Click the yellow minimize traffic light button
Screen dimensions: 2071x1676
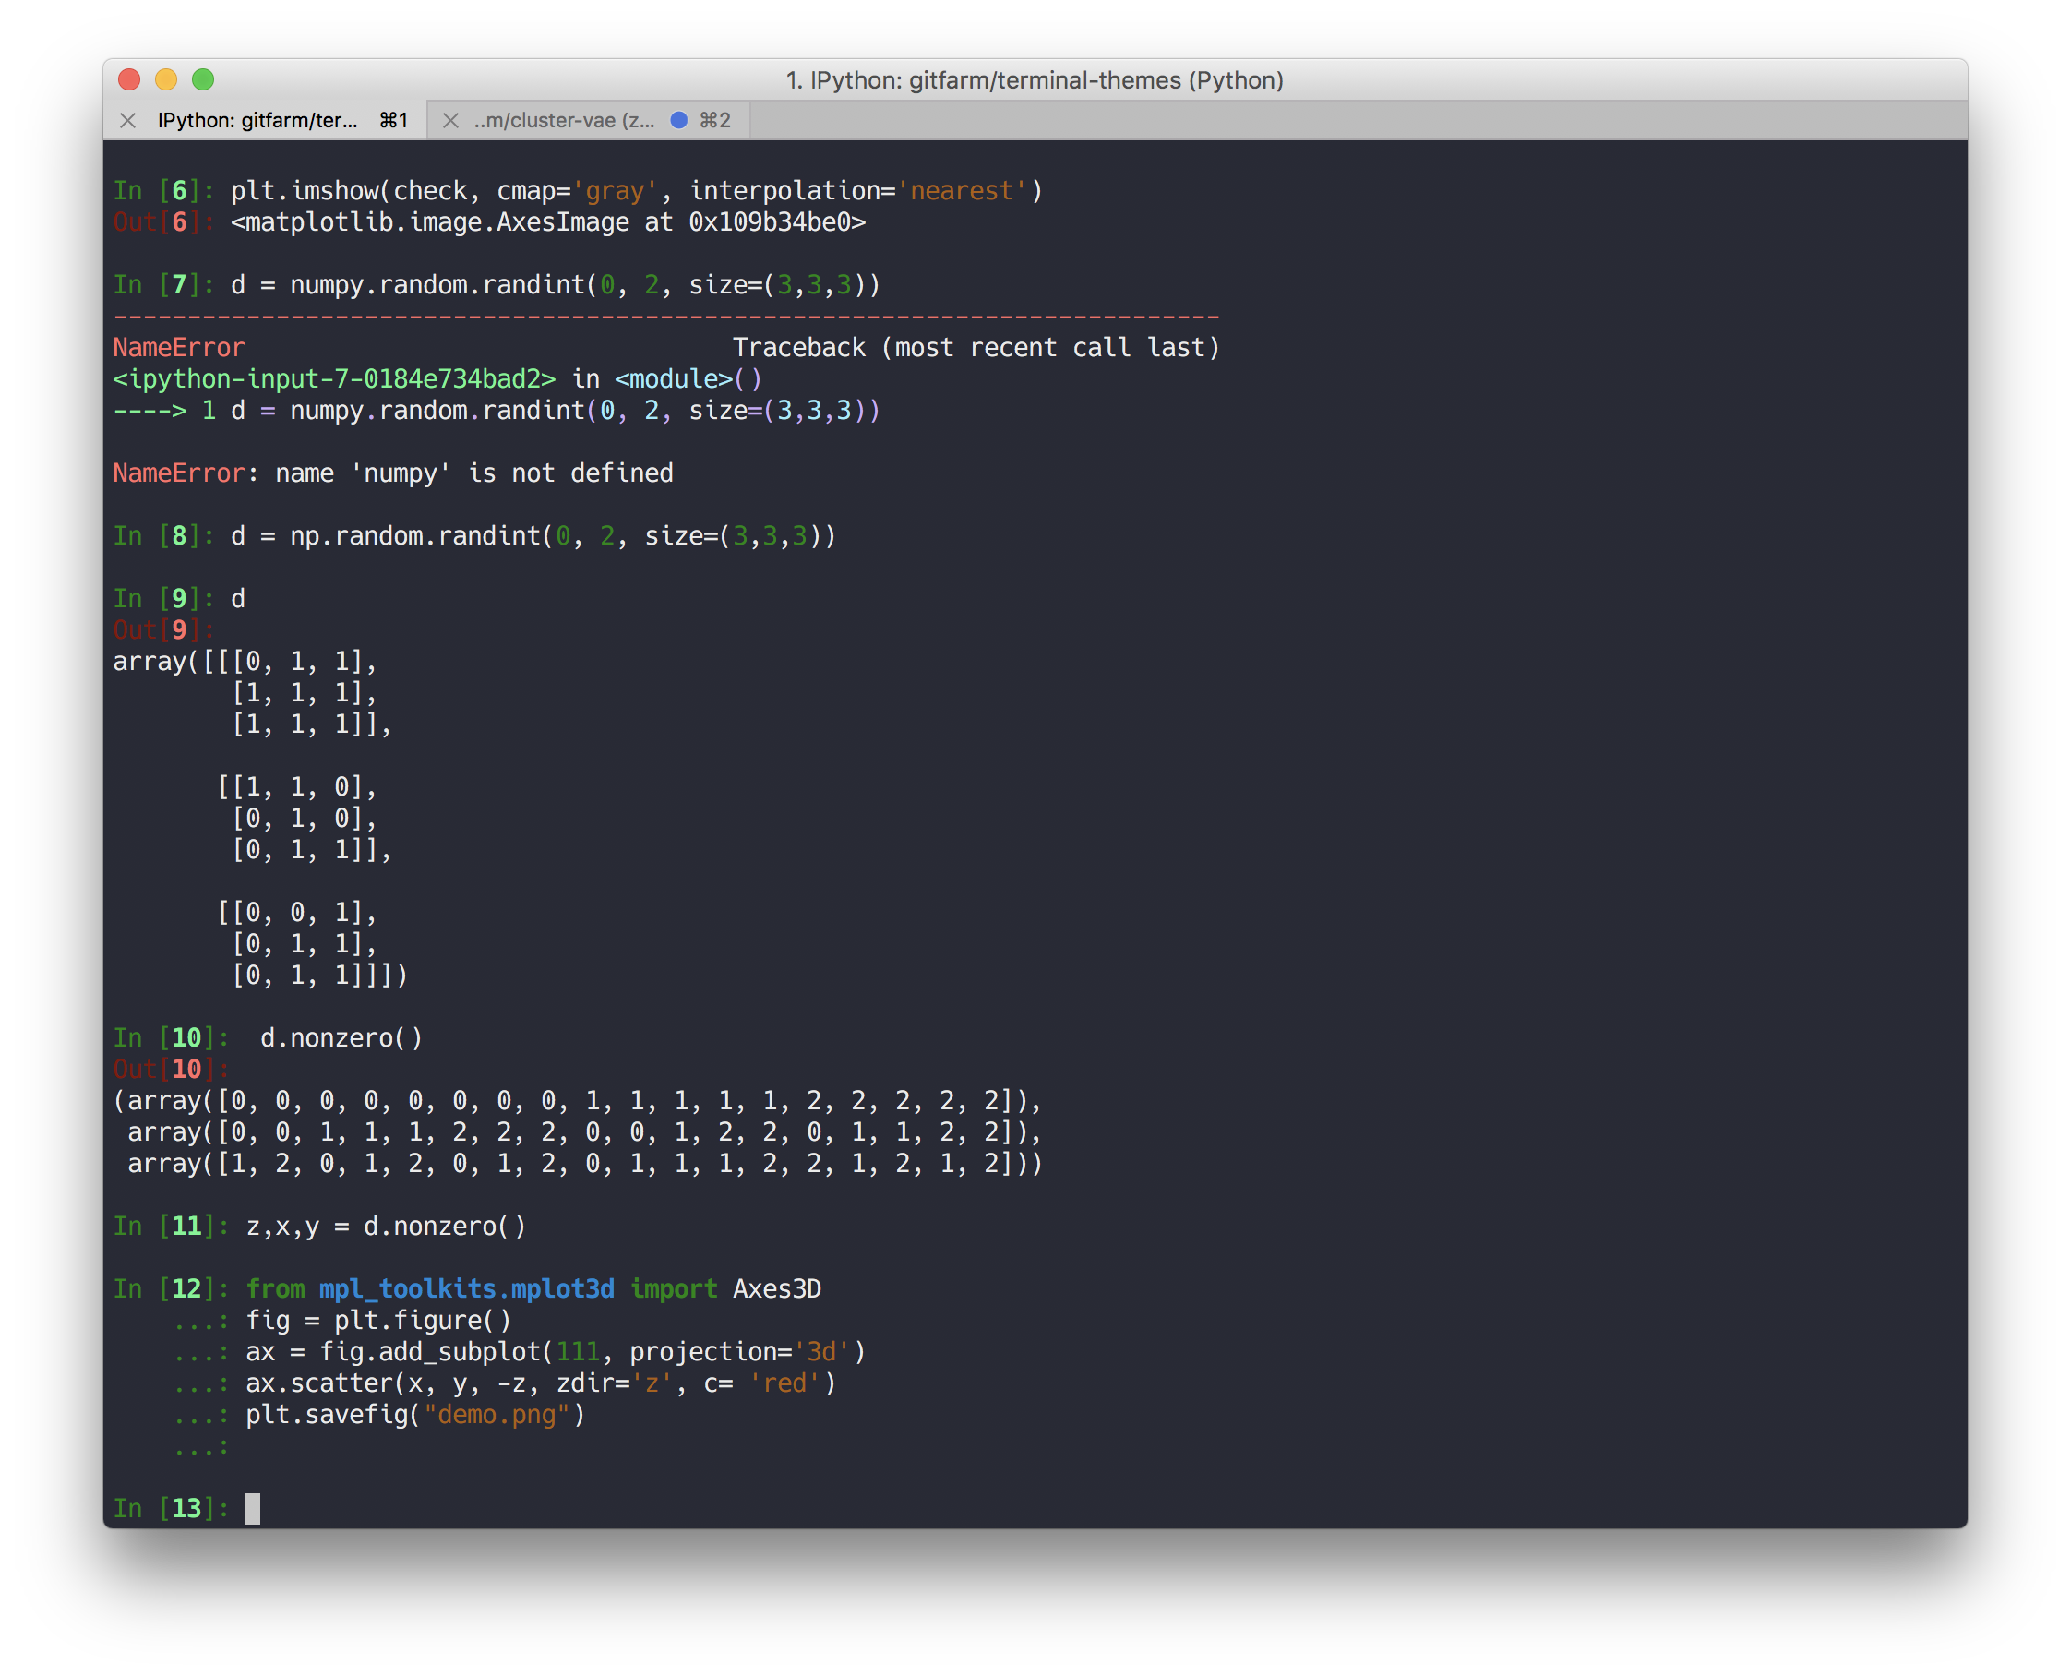click(x=166, y=80)
